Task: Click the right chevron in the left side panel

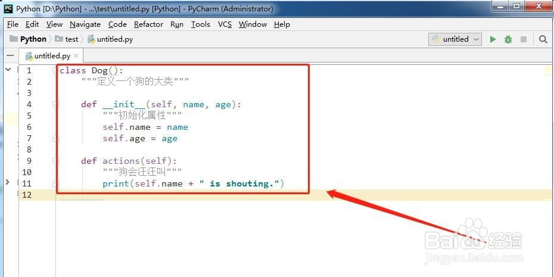Action: click(7, 182)
